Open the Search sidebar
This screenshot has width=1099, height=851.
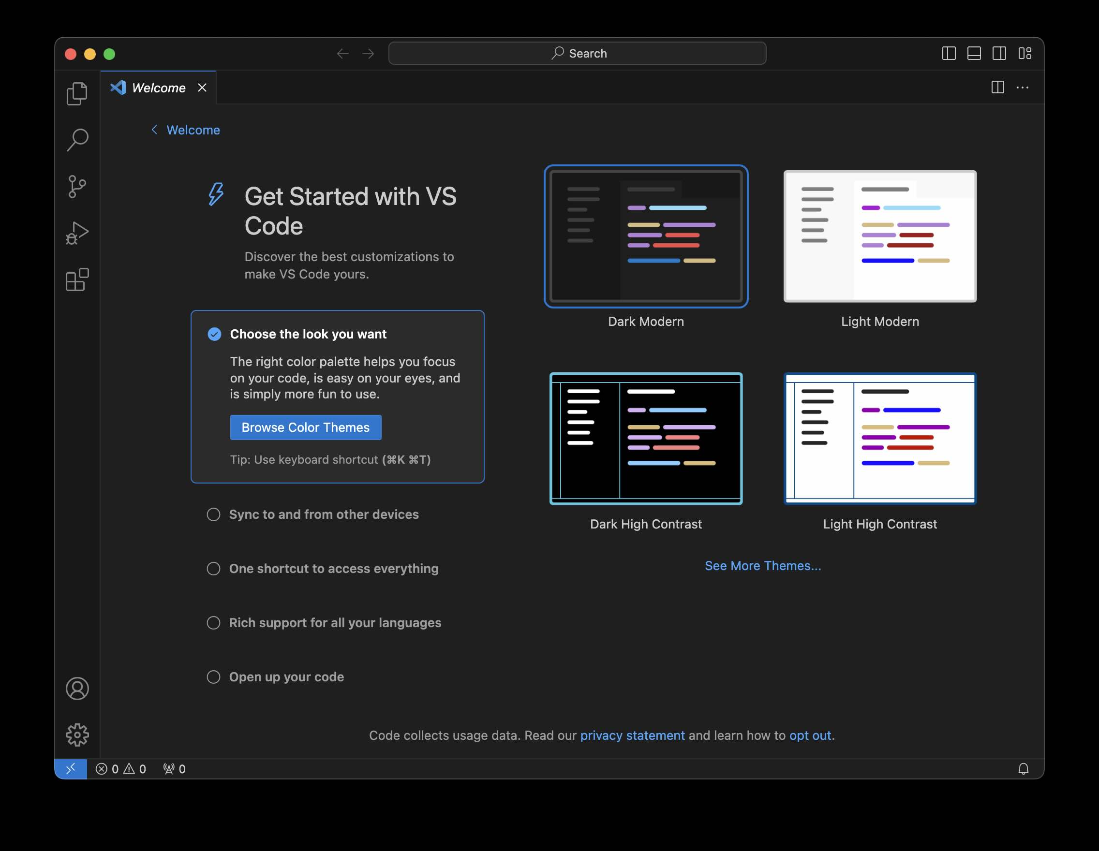tap(77, 139)
